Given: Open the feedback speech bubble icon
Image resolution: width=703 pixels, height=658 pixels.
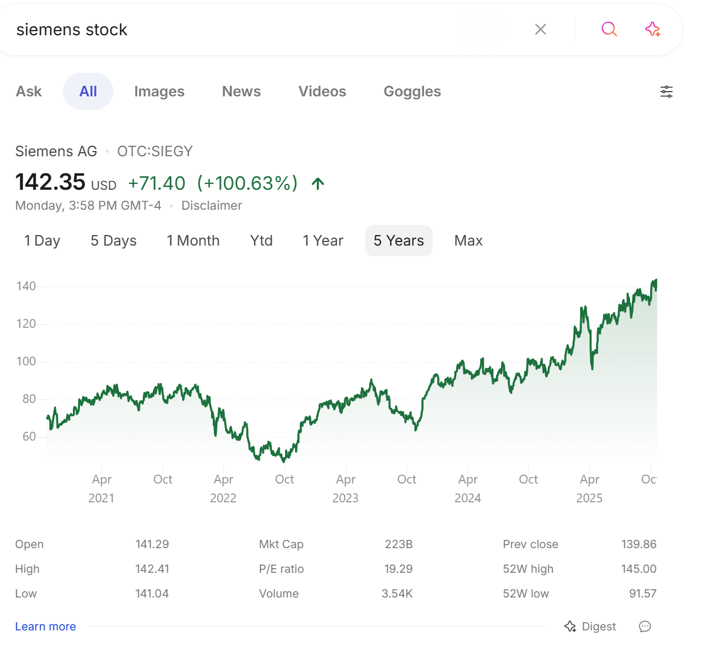Looking at the screenshot, I should pyautogui.click(x=645, y=626).
